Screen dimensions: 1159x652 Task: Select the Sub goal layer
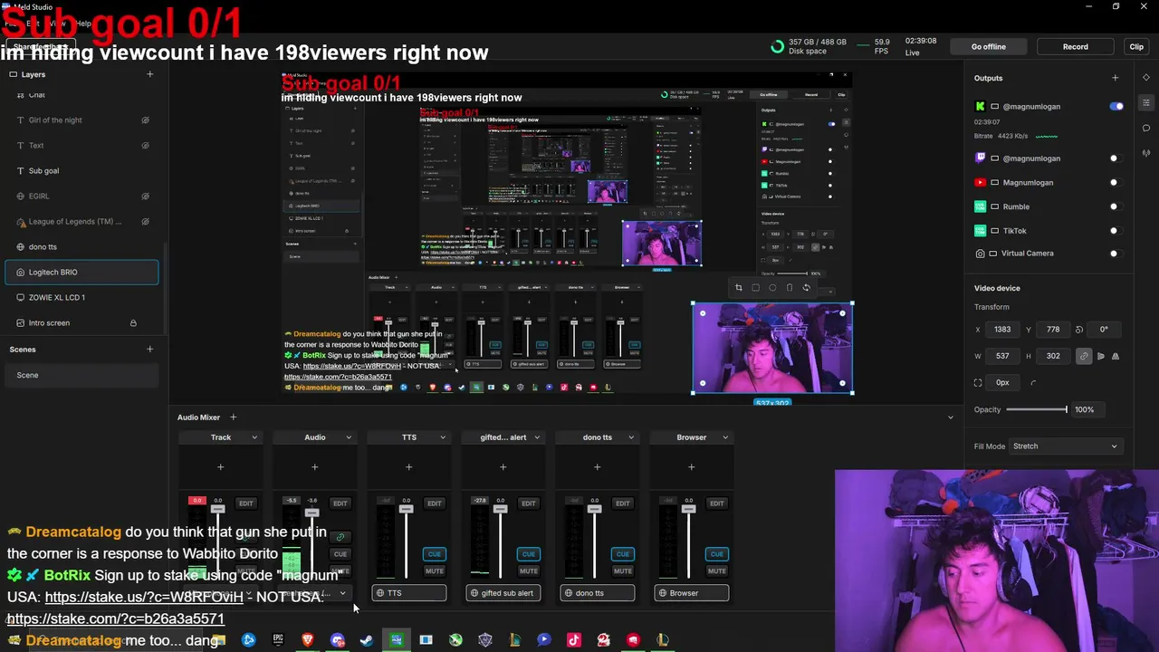coord(81,170)
